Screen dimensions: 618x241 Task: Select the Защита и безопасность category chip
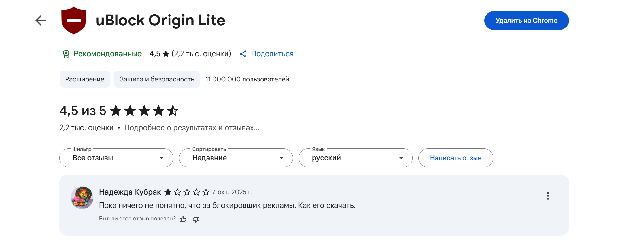point(156,79)
